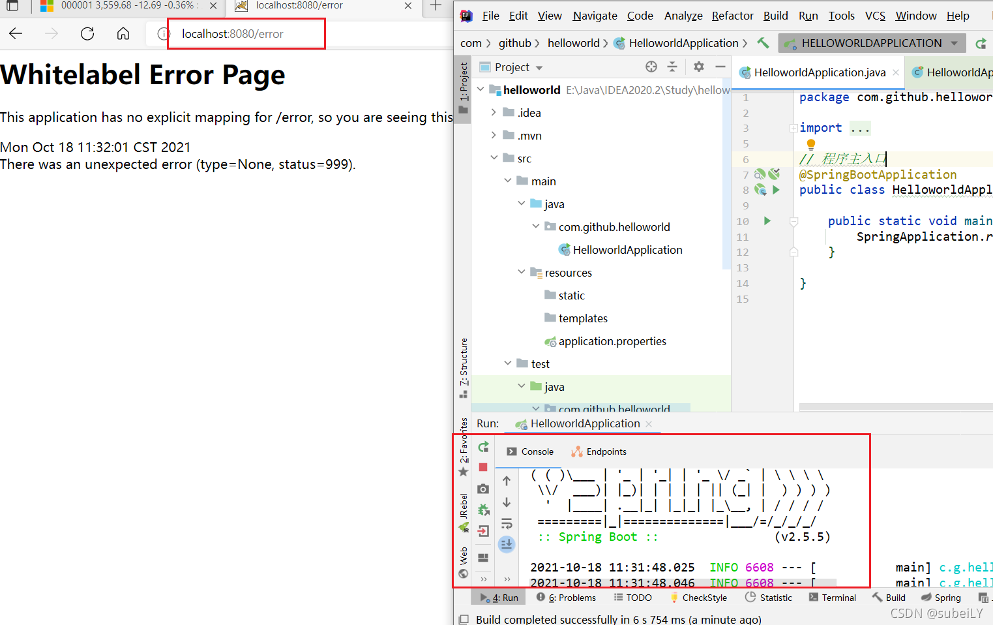Screen dimensions: 993x625
Task: Open the Terminal tool window
Action: click(x=832, y=598)
